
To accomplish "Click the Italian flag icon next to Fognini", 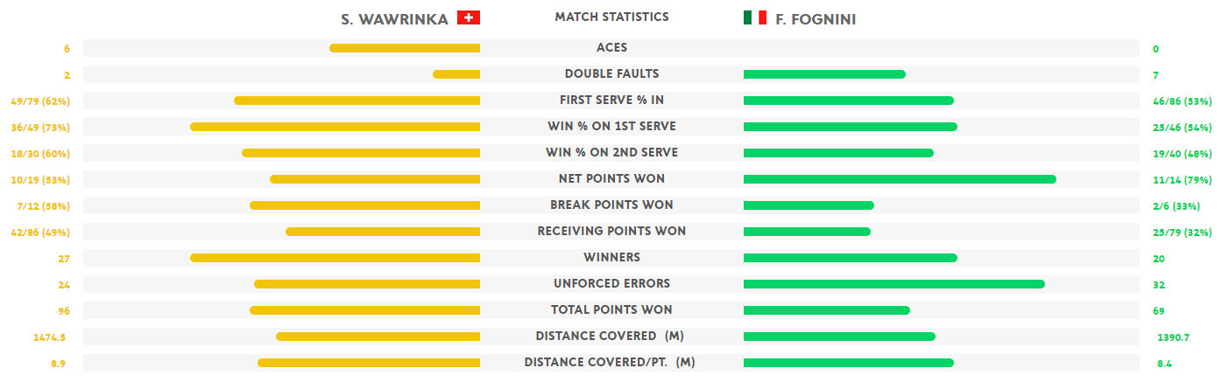I will coord(754,17).
